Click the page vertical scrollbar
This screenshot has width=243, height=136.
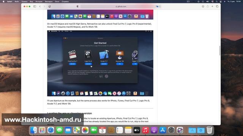[219, 51]
